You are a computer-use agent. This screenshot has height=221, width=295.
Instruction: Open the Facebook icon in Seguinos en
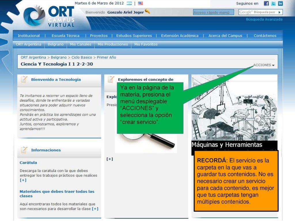click(x=266, y=3)
